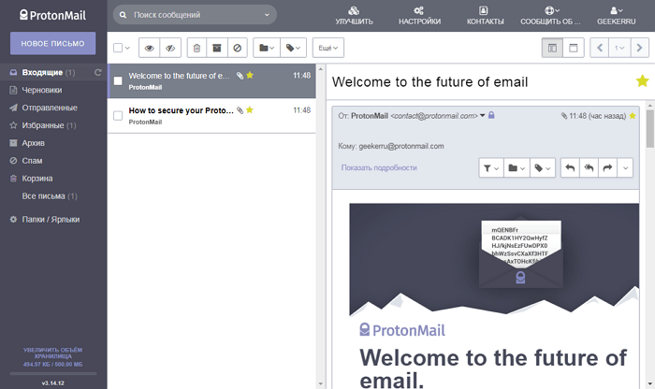This screenshot has height=389, width=655.
Task: Tick checkbox for 'Welcome to the future' email
Action: 118,80
